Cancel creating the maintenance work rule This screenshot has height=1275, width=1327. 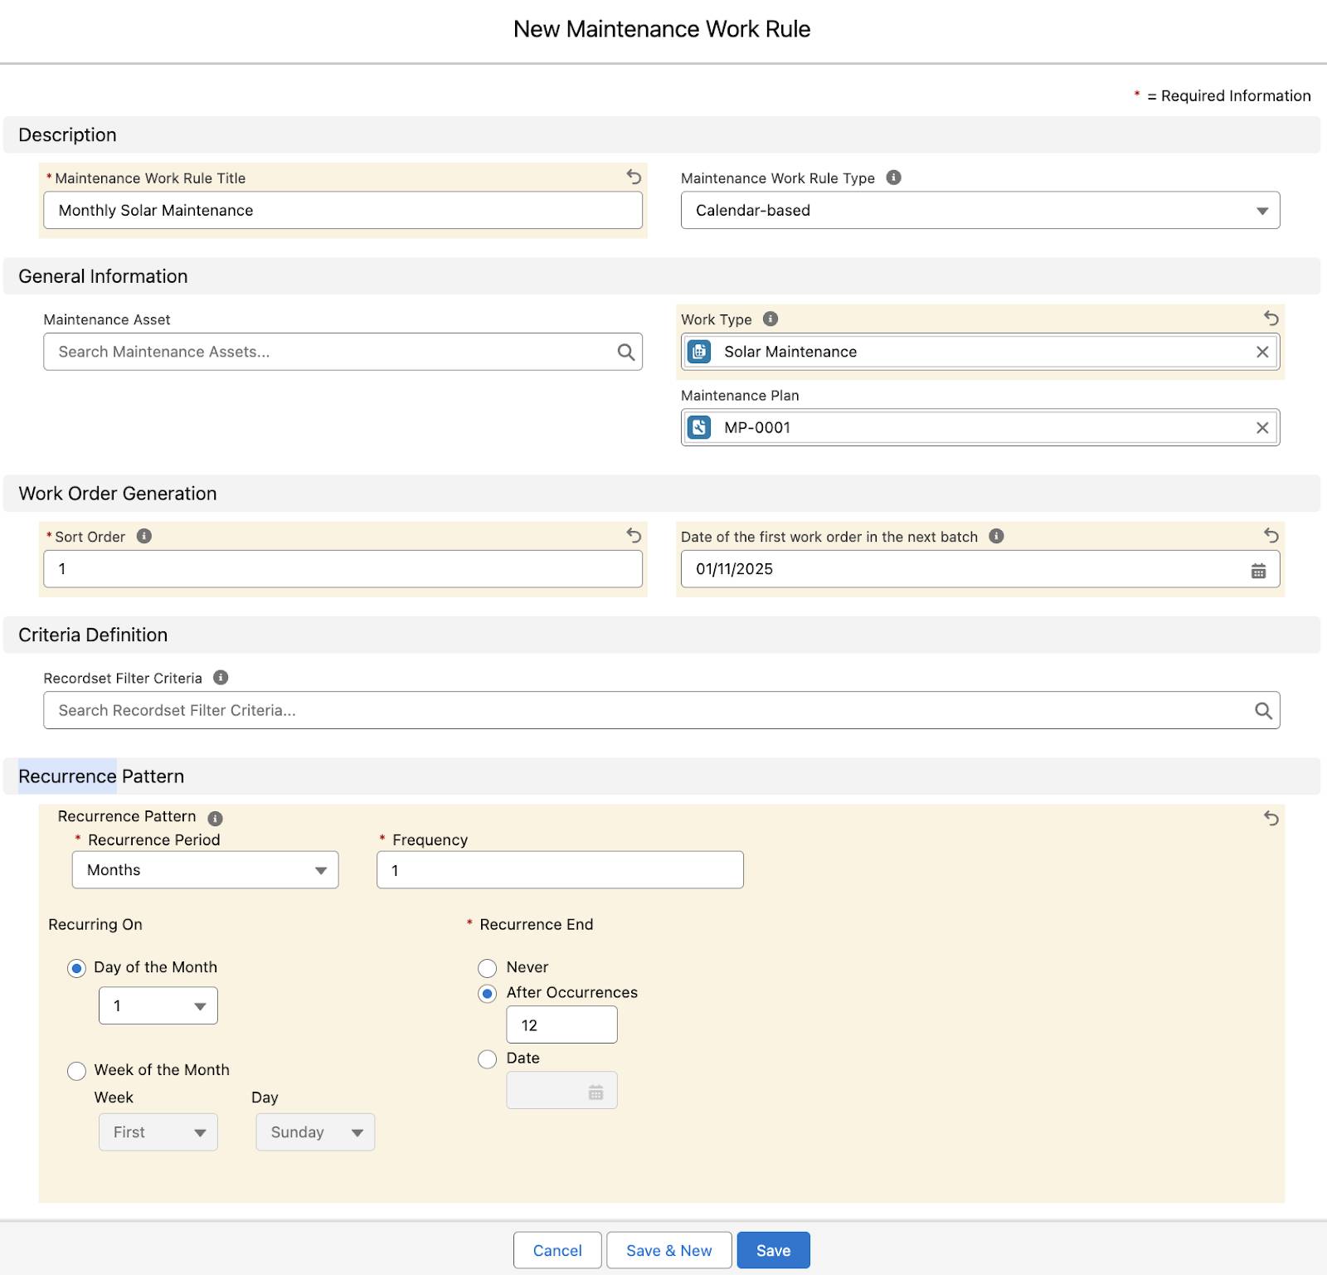pyautogui.click(x=557, y=1250)
